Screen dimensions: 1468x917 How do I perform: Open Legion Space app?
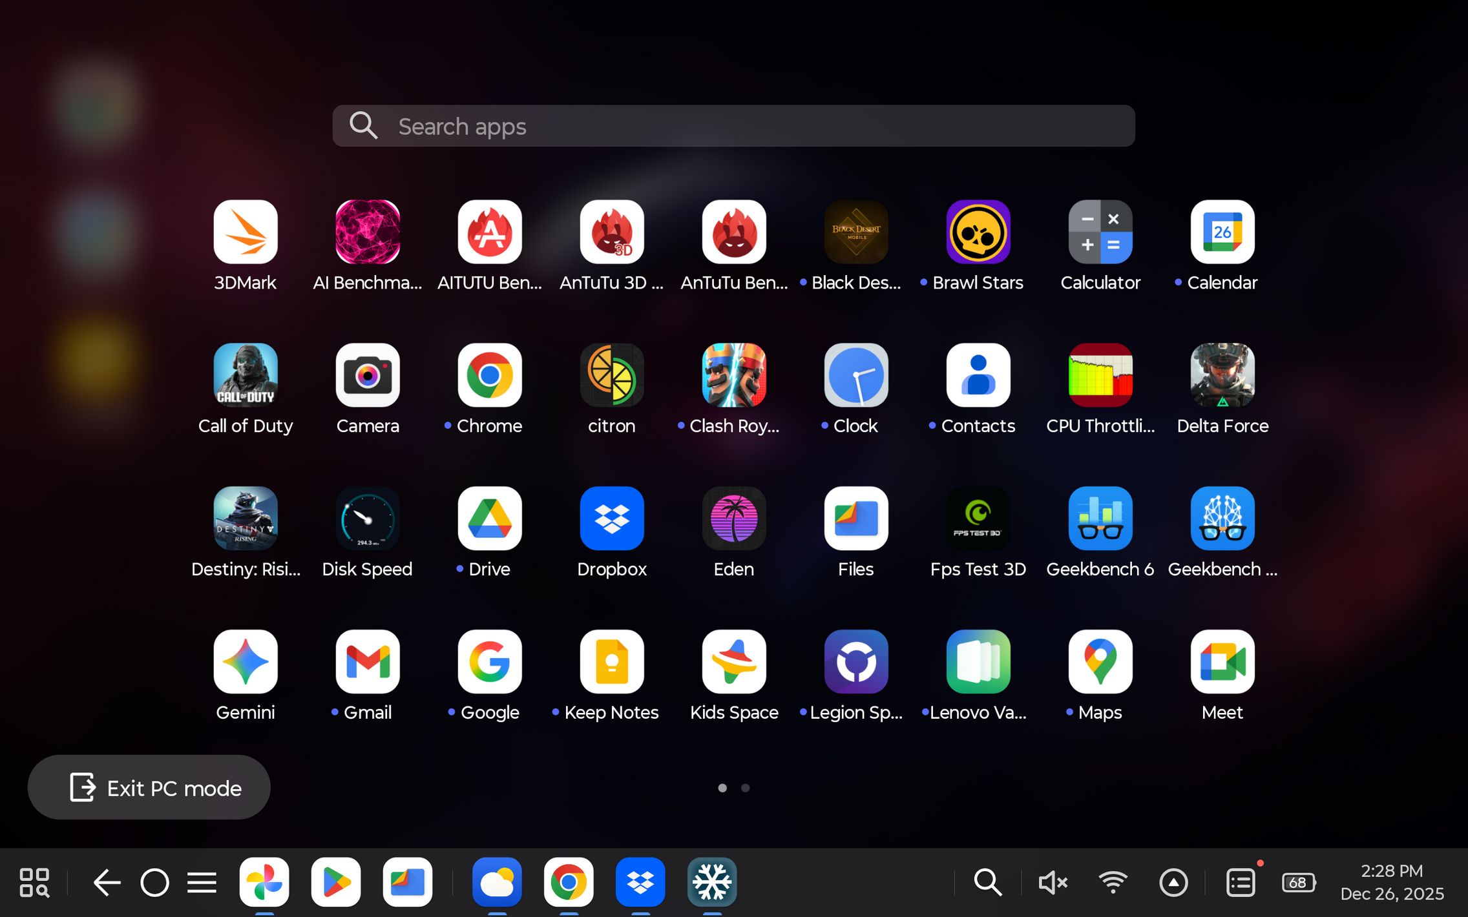(x=855, y=663)
